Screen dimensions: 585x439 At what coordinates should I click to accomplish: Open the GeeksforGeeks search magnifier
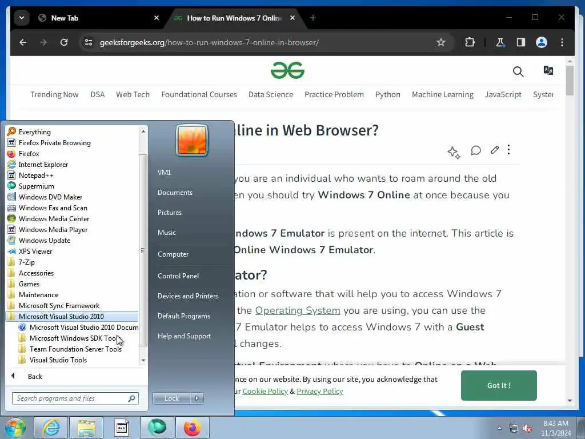point(518,71)
